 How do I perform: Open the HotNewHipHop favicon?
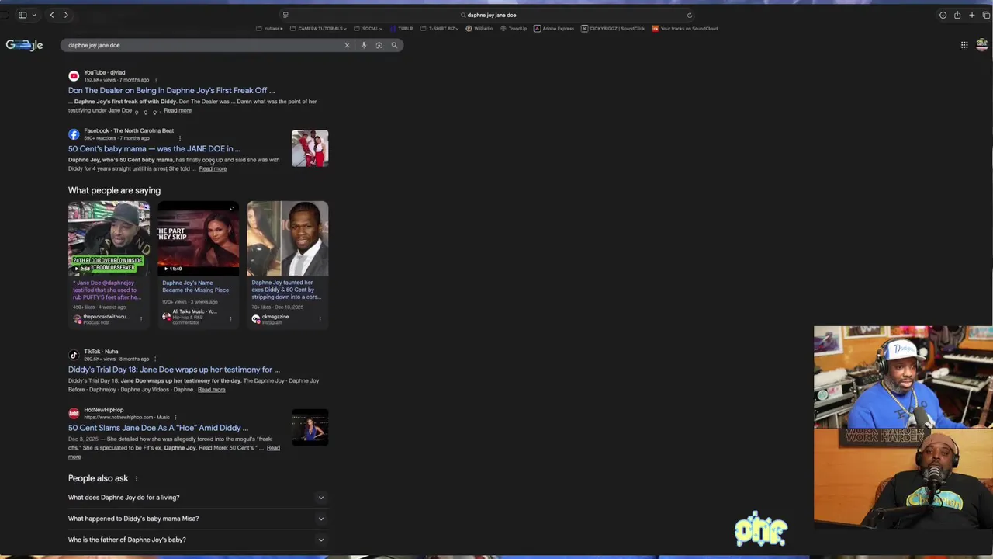point(74,414)
